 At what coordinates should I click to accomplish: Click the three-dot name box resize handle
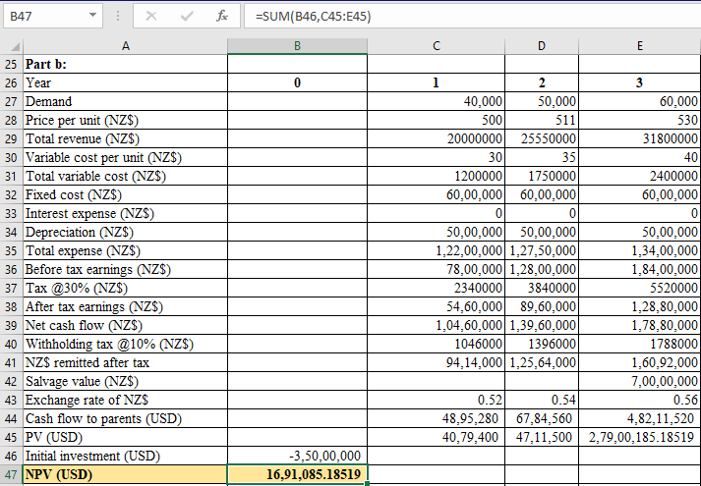pyautogui.click(x=121, y=17)
